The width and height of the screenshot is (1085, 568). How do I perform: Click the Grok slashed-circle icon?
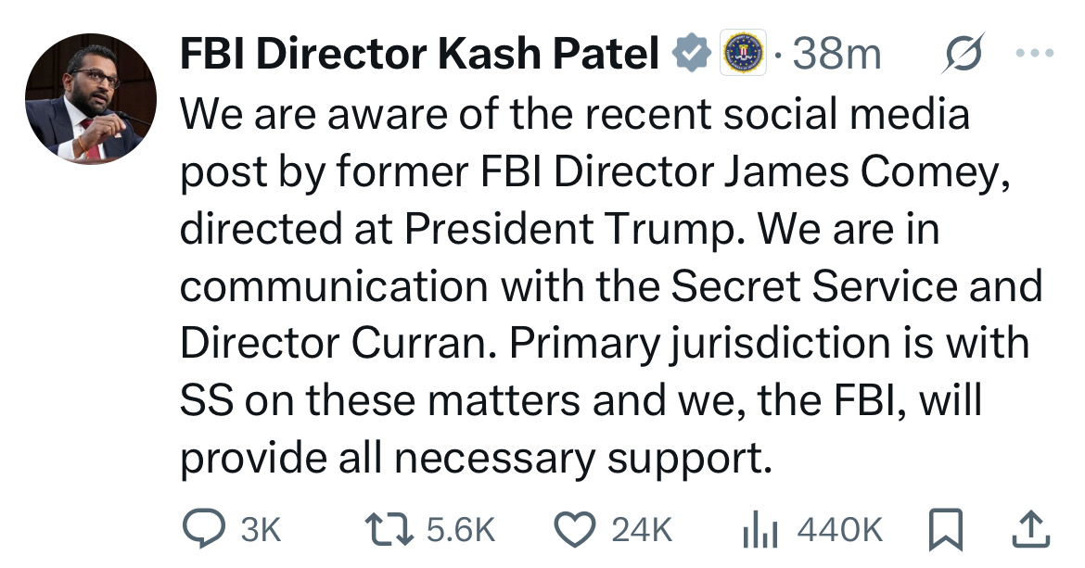click(963, 53)
